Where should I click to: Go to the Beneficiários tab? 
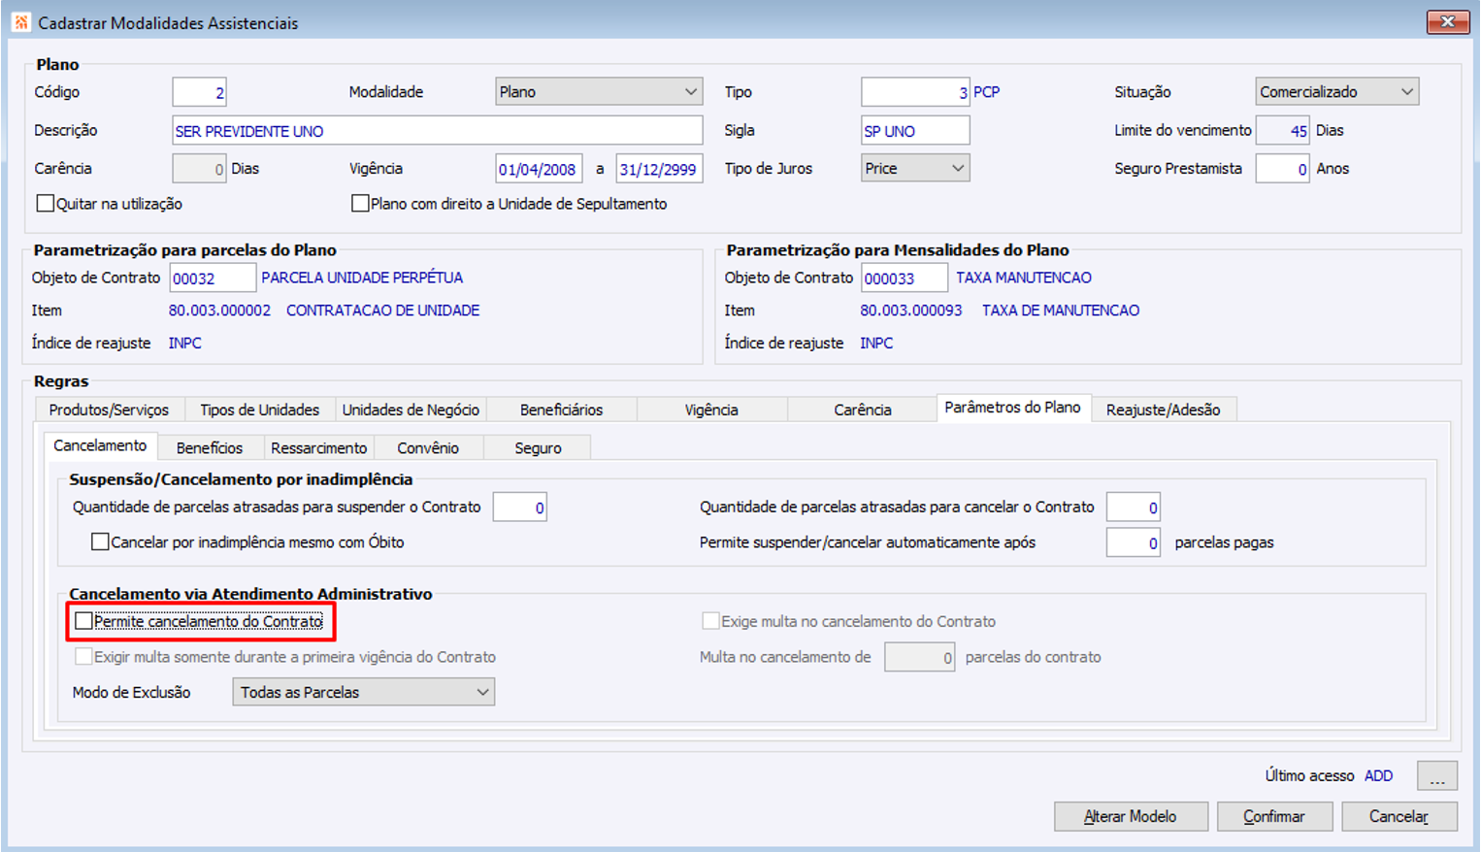tap(561, 410)
